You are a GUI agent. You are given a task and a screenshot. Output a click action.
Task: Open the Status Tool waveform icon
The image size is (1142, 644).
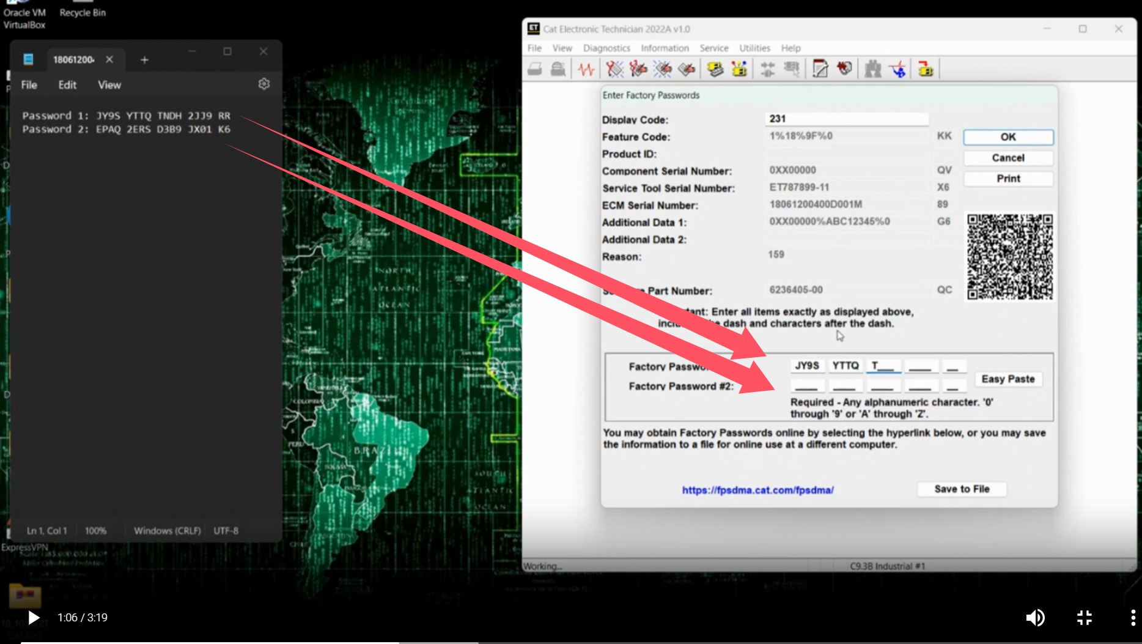pyautogui.click(x=586, y=69)
